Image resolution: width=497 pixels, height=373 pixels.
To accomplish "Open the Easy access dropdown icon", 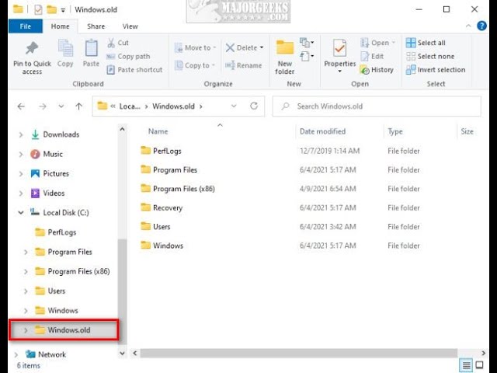I will click(x=307, y=57).
